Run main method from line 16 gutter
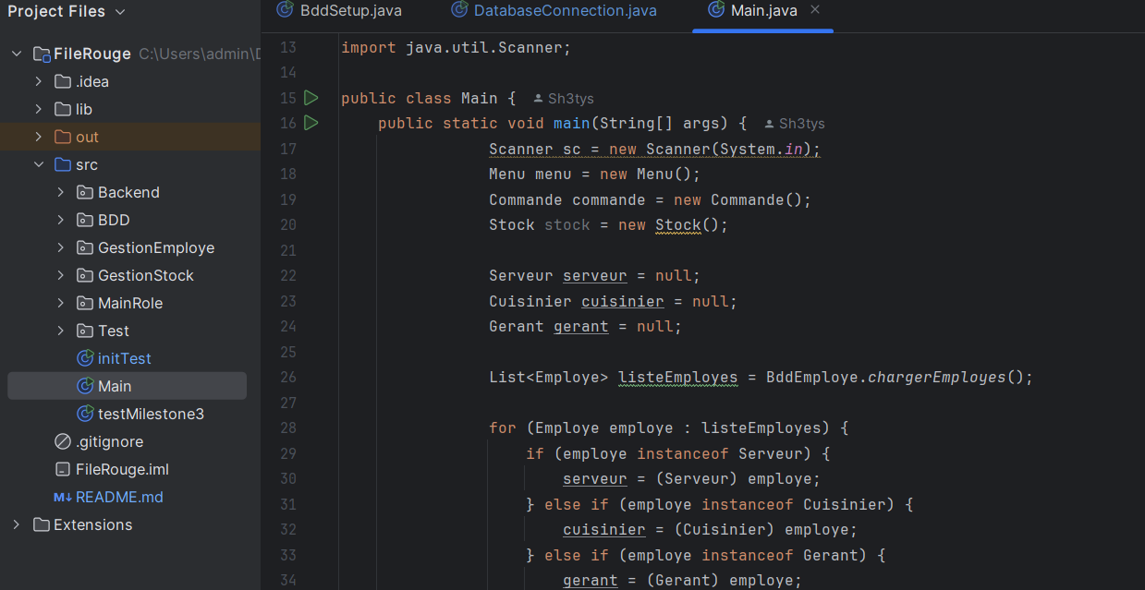Image resolution: width=1145 pixels, height=590 pixels. click(x=311, y=123)
